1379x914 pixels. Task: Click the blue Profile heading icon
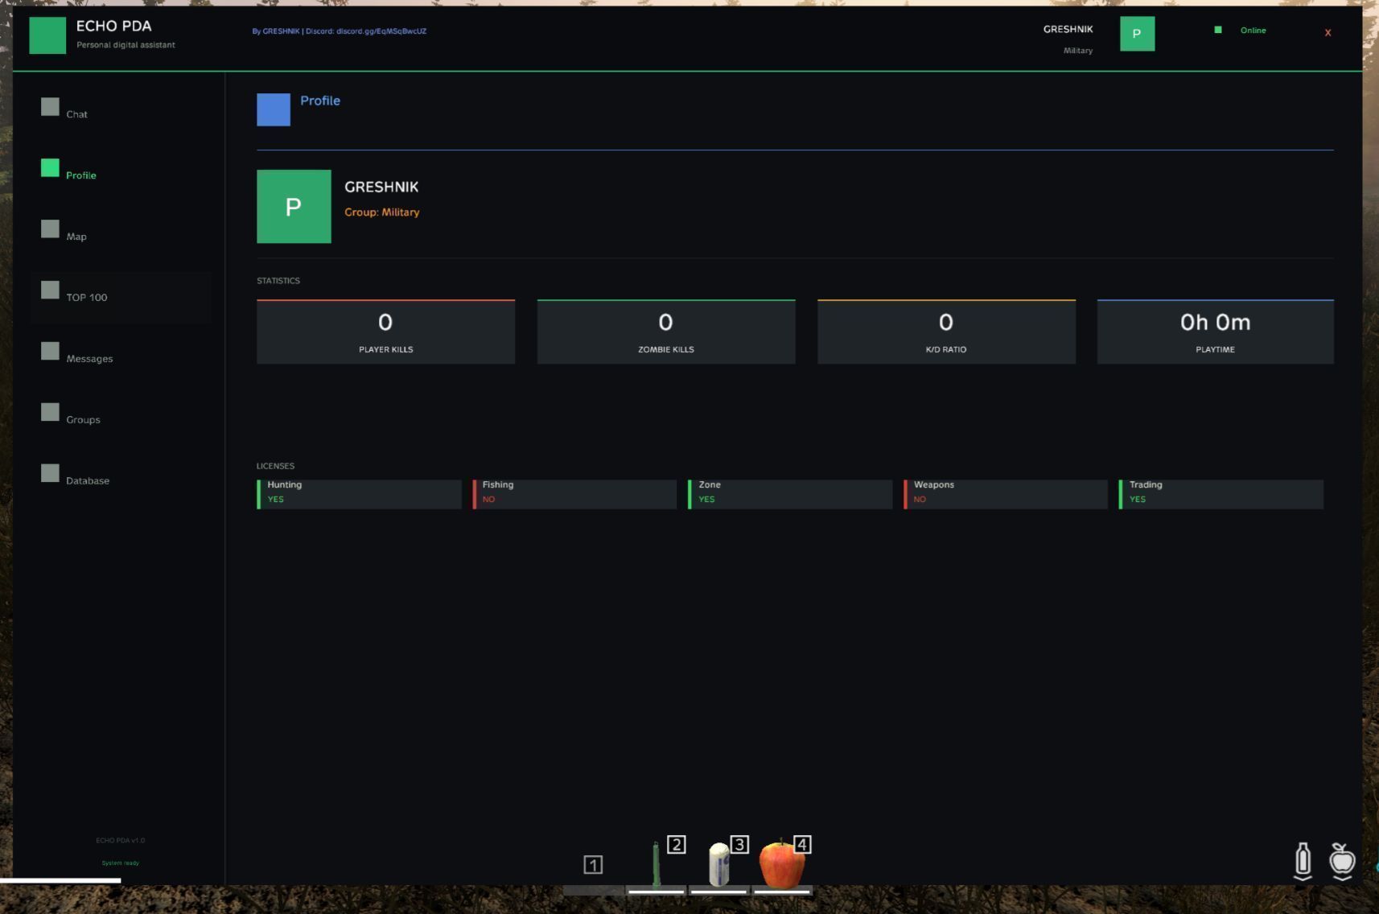click(x=274, y=109)
